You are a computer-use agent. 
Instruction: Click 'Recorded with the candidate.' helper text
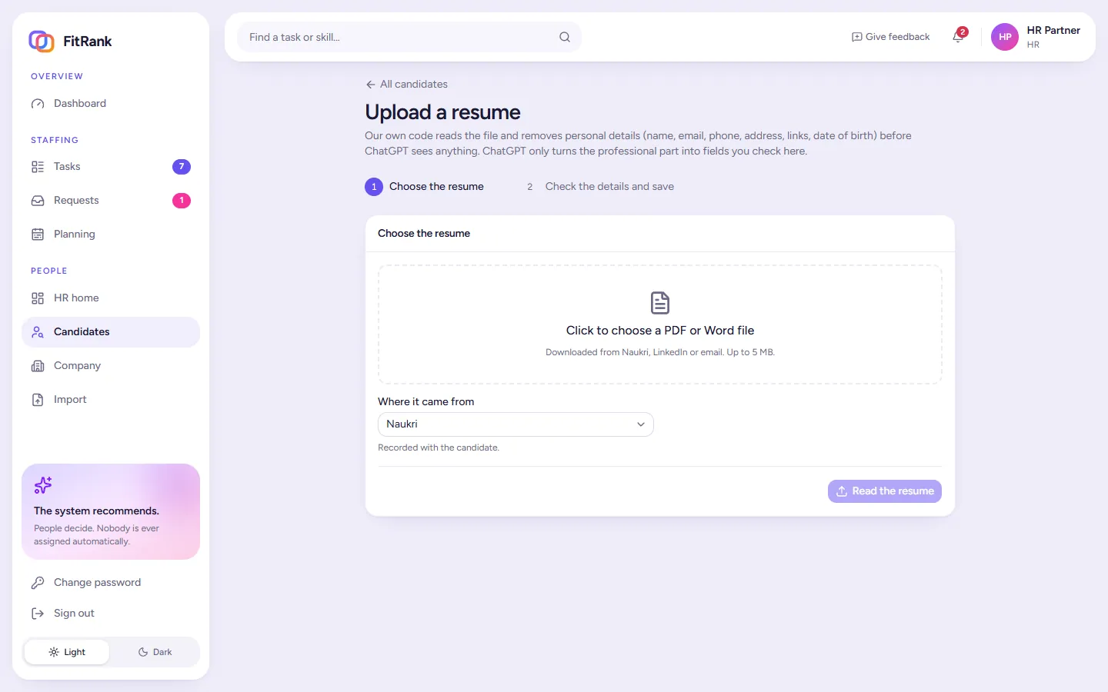click(439, 447)
